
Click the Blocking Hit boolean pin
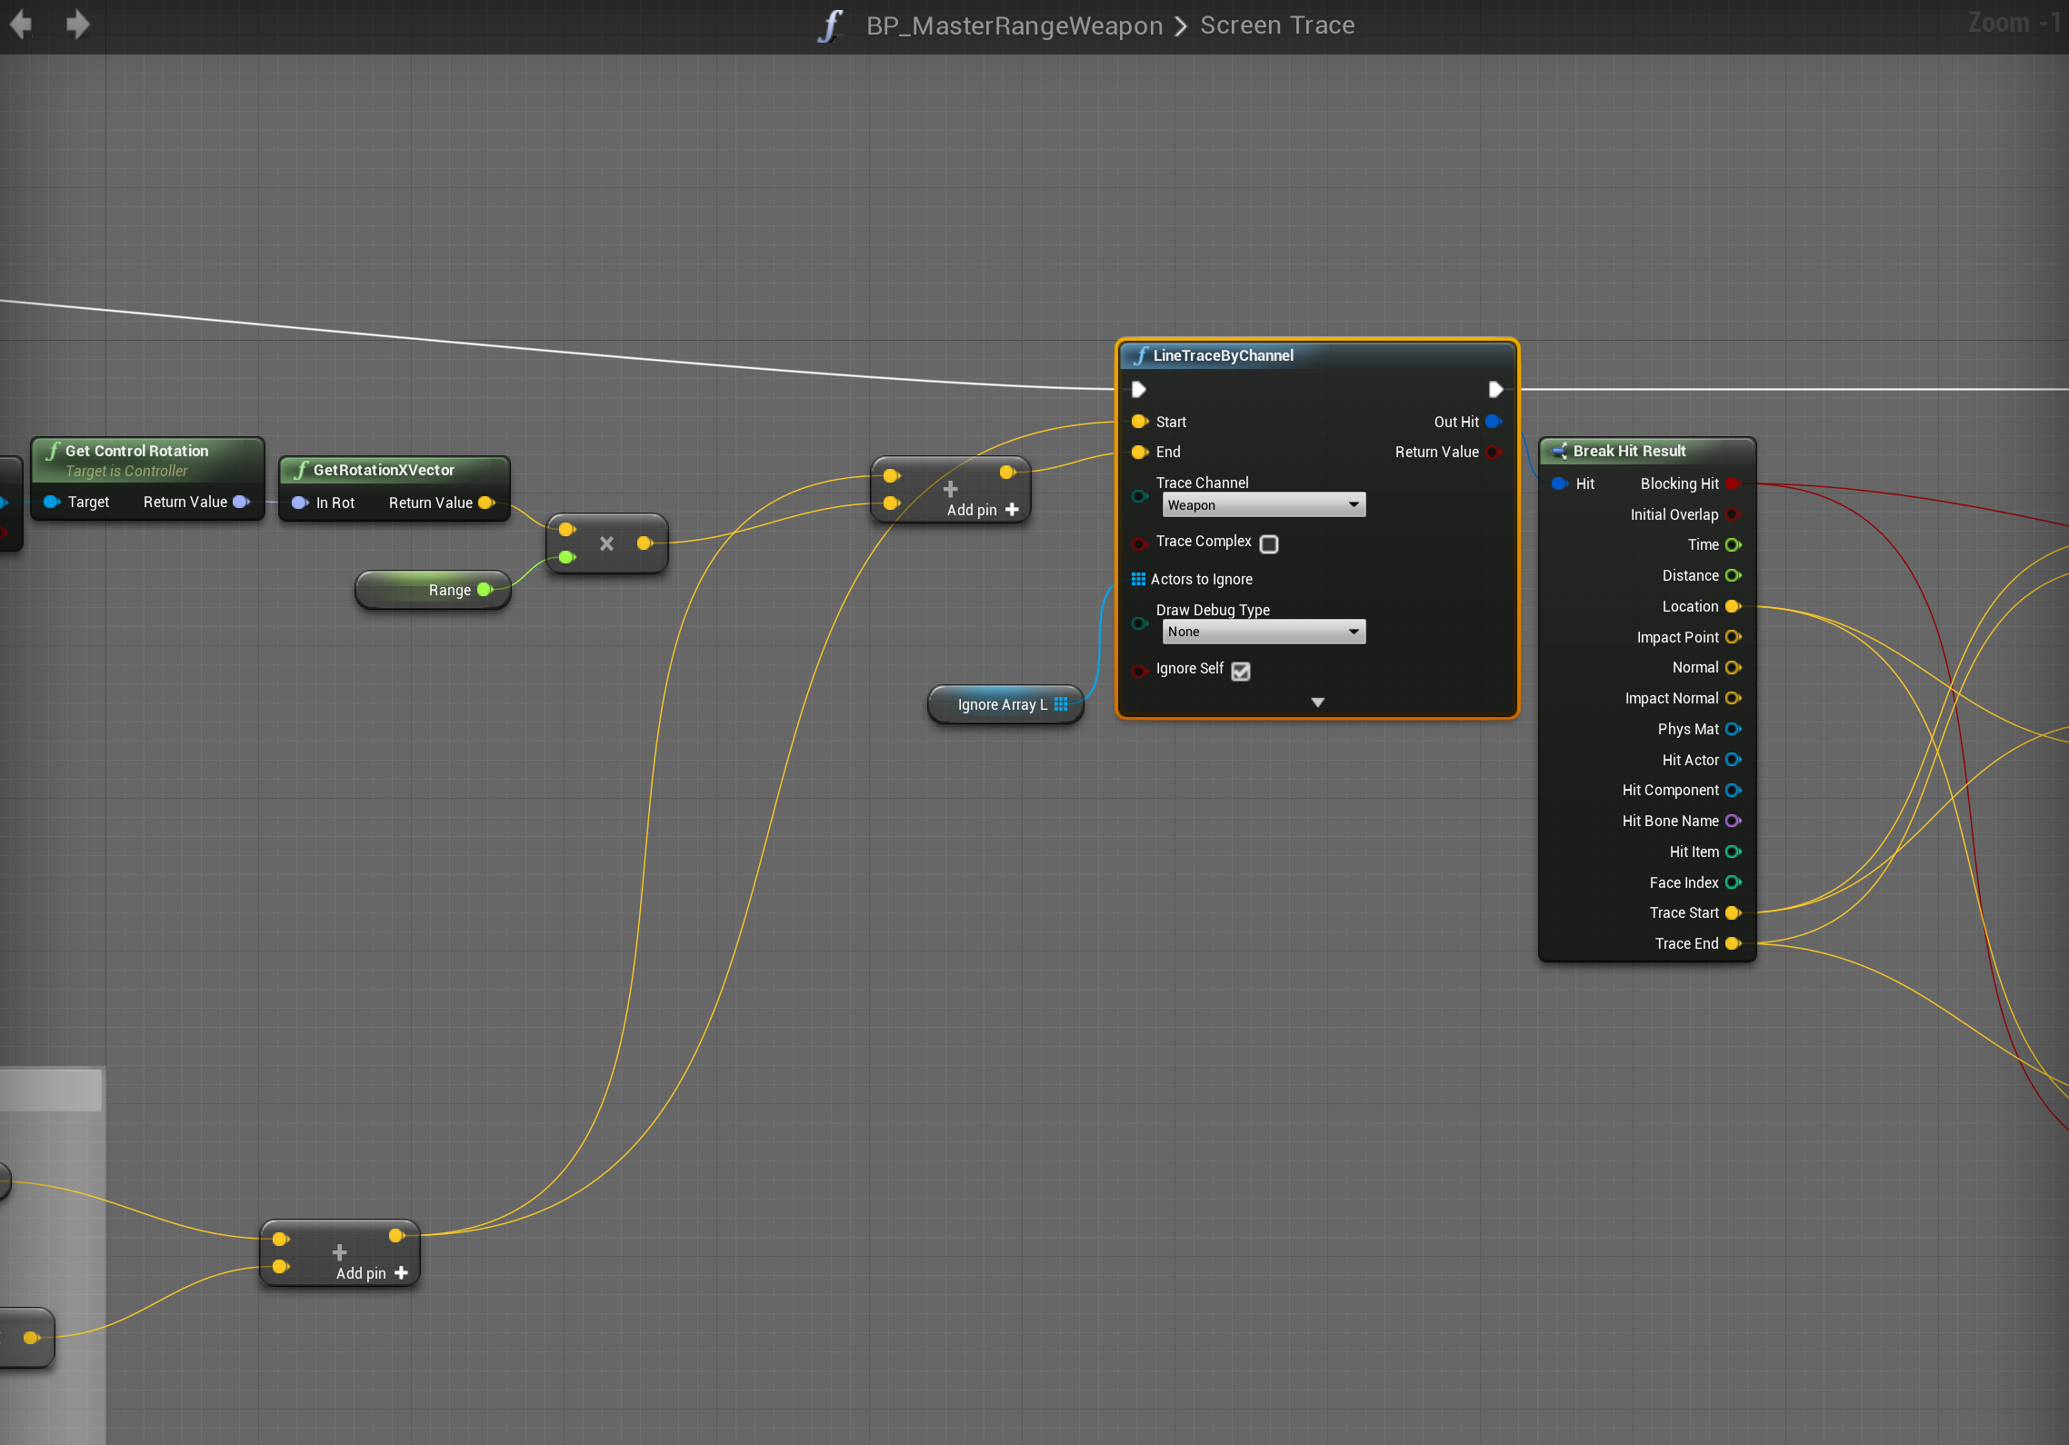coord(1733,483)
